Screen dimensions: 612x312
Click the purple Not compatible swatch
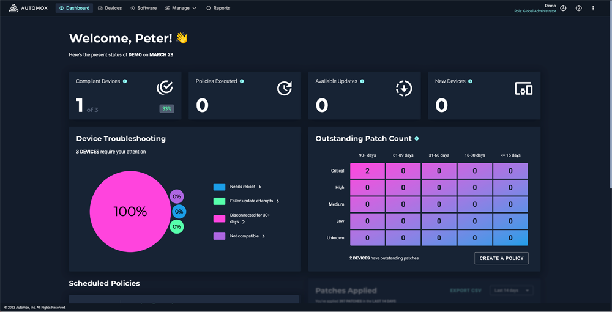coord(219,236)
